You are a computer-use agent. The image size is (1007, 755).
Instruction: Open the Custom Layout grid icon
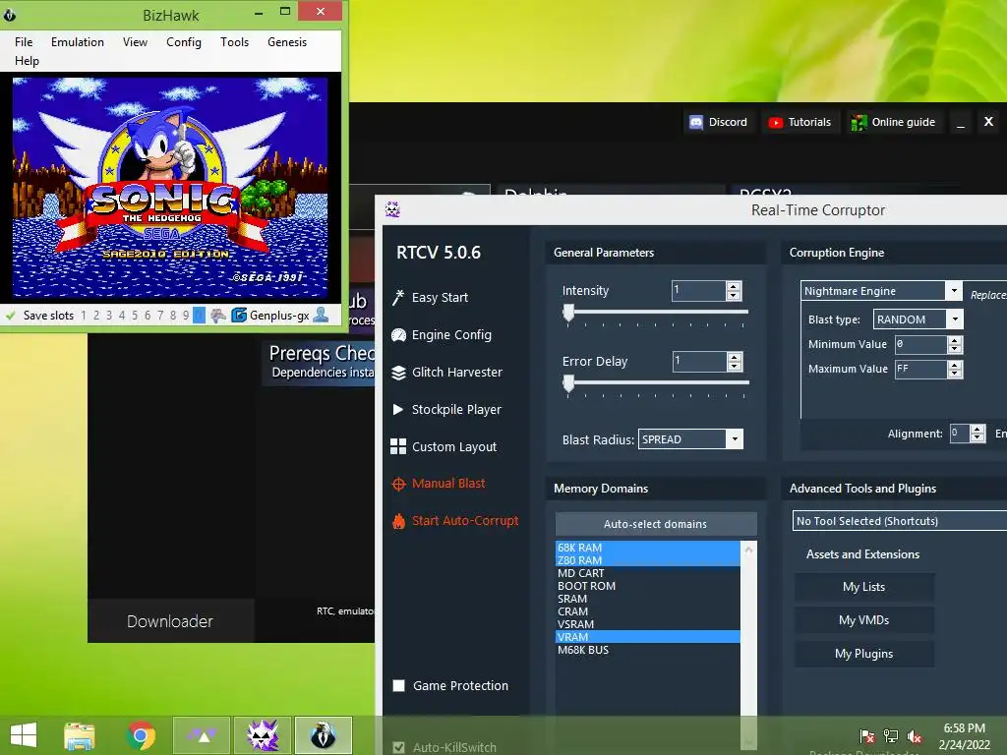(398, 446)
